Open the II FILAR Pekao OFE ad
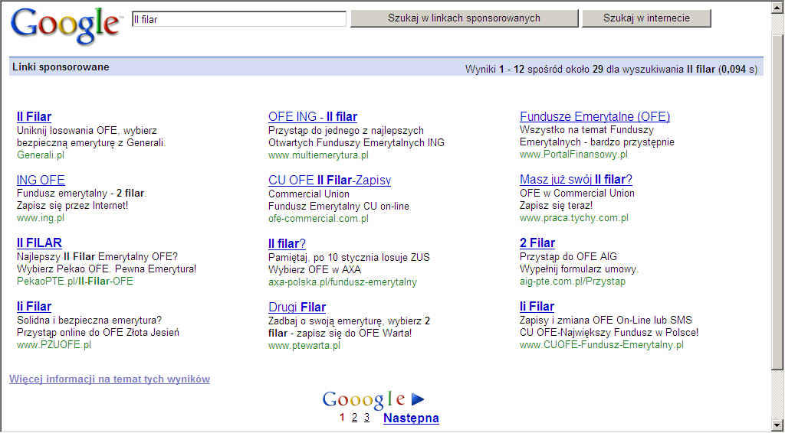 (39, 243)
